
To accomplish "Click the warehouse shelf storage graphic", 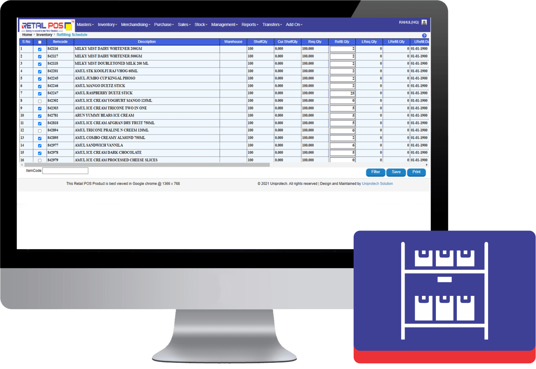I will tap(444, 291).
